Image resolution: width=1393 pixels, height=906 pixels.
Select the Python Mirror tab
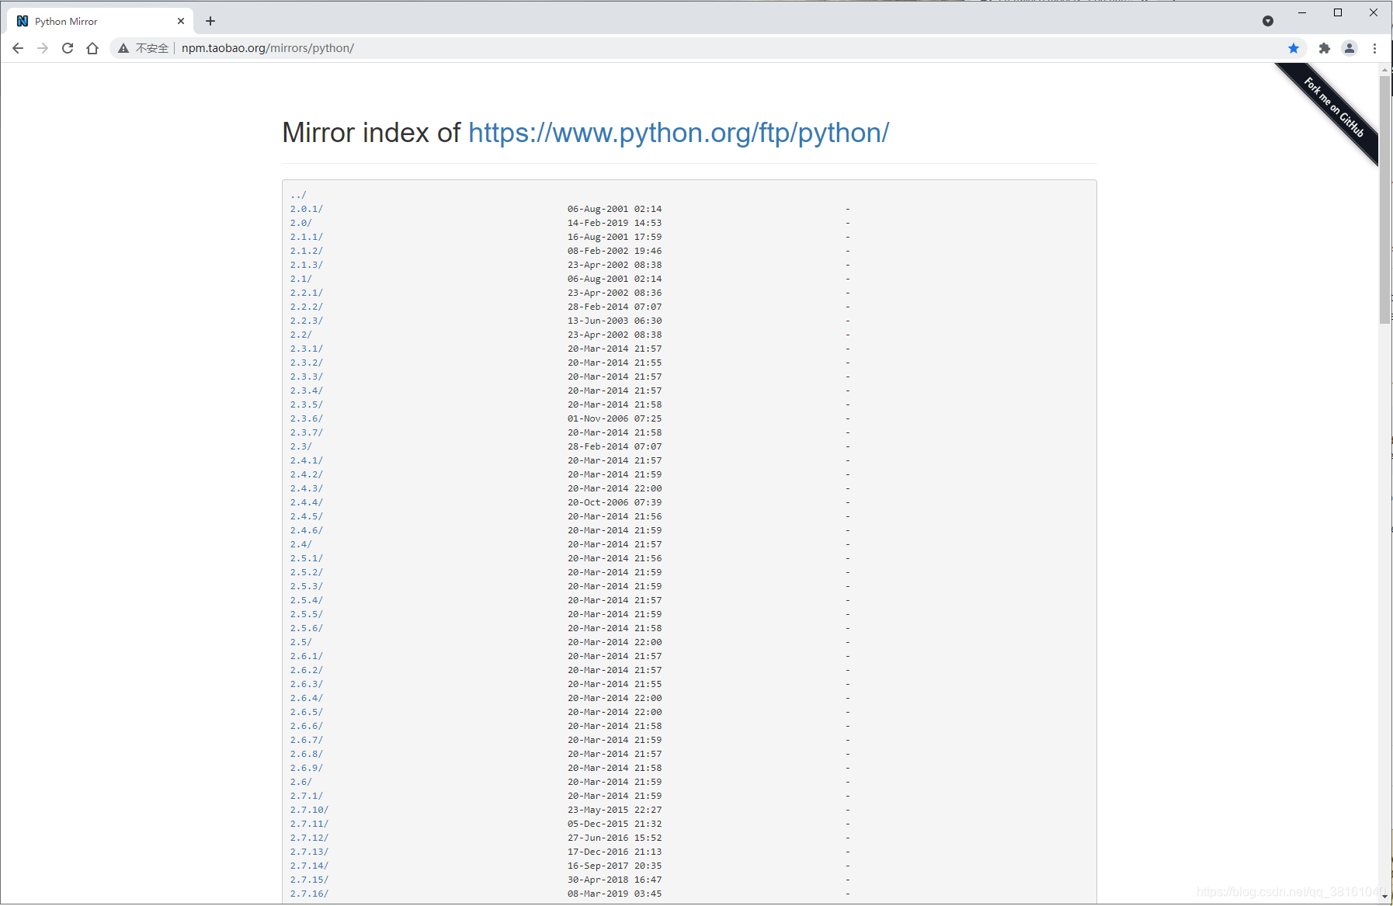(x=99, y=21)
